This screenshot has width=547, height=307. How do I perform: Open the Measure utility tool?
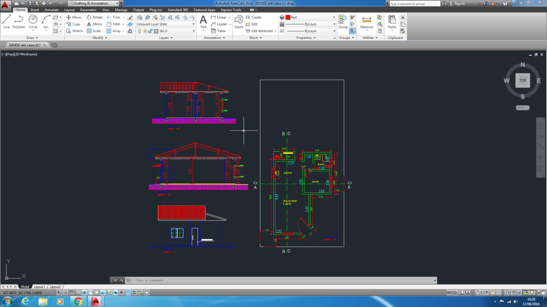pyautogui.click(x=366, y=22)
